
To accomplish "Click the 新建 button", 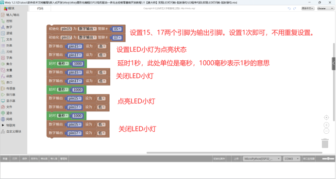I will [x=5, y=159].
